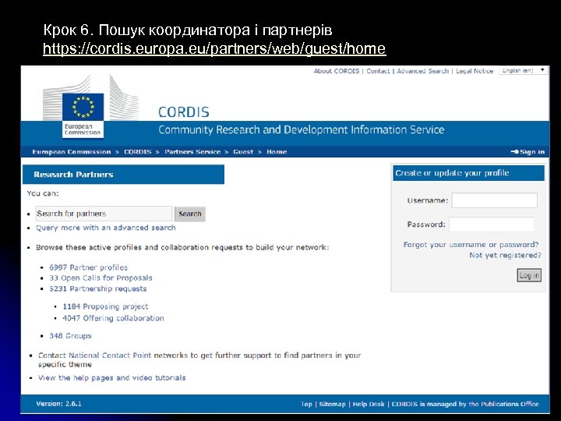The height and width of the screenshot is (421, 561).
Task: Click the Sign in link
Action: coord(528,152)
